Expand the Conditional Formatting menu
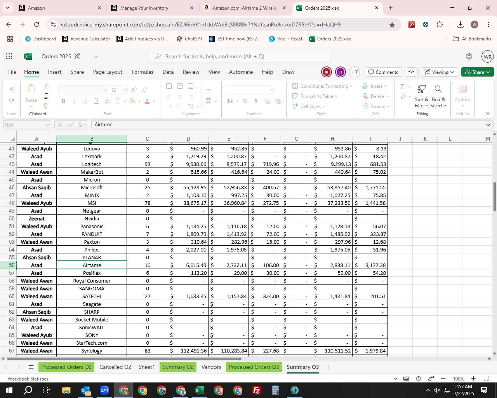The height and width of the screenshot is (398, 497). click(322, 86)
